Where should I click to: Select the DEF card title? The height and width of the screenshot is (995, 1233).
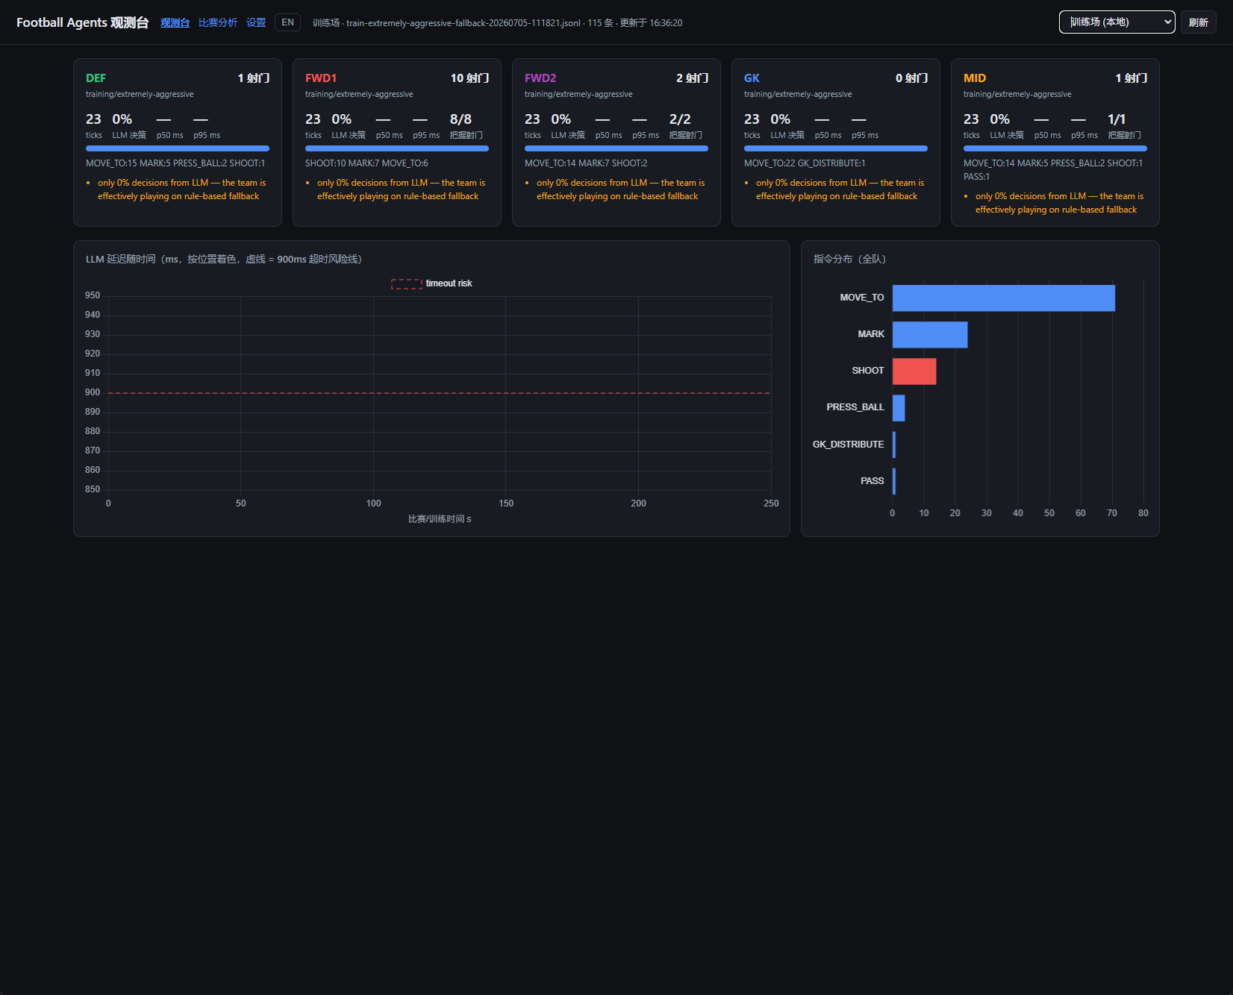pyautogui.click(x=96, y=78)
